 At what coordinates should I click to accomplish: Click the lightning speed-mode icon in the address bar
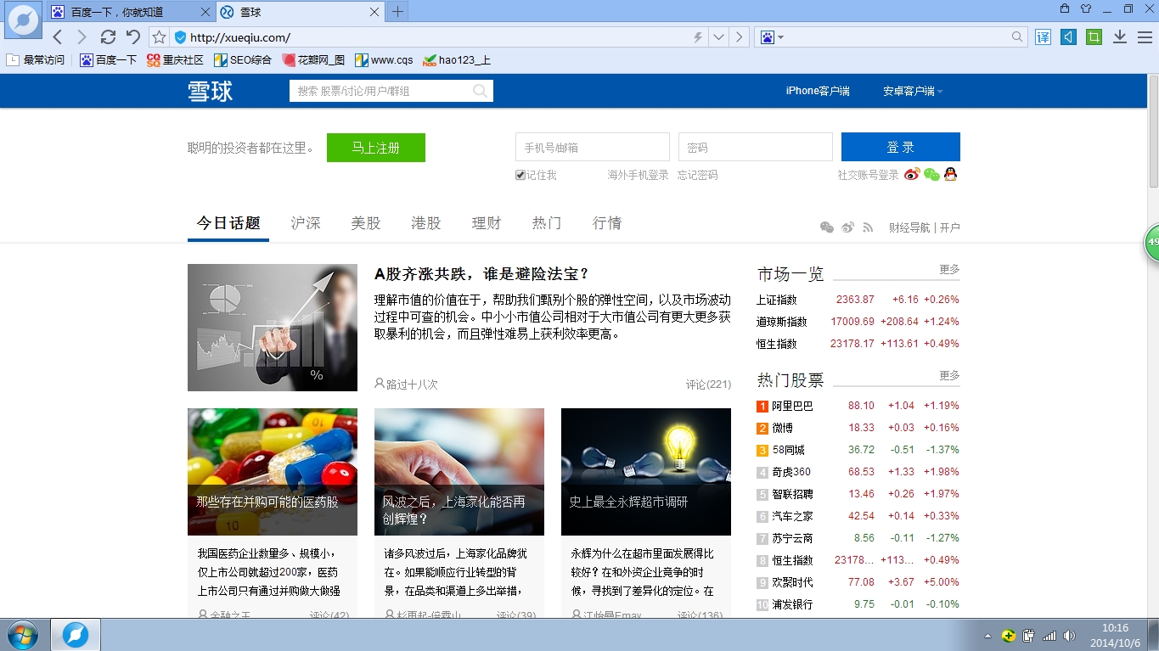699,37
